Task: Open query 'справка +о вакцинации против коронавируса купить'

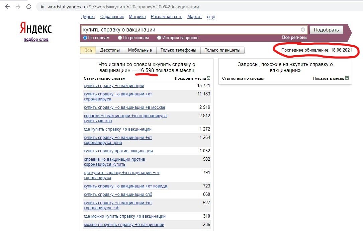Action: [x=114, y=162]
